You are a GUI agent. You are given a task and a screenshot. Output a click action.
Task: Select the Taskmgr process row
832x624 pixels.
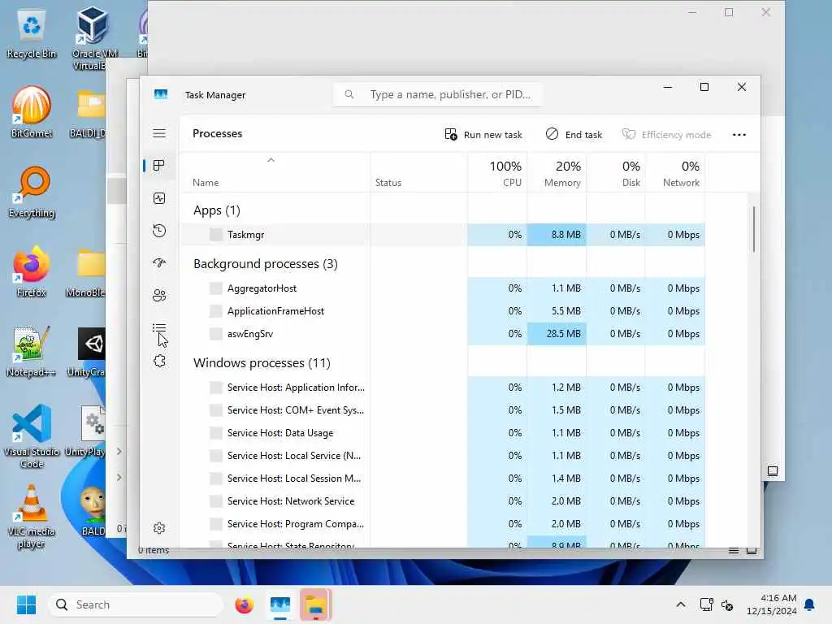[x=443, y=235]
